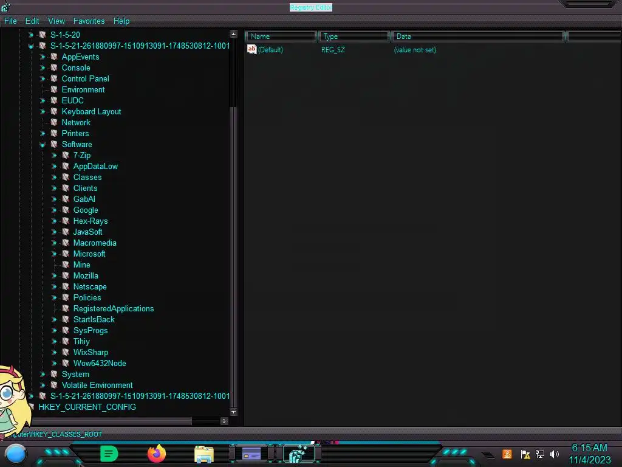
Task: Click the SysProgs folder icon
Action: coord(66,330)
